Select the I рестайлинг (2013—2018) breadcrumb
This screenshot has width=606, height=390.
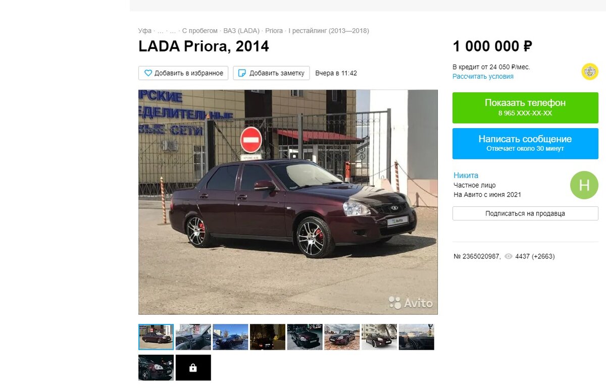tap(329, 31)
